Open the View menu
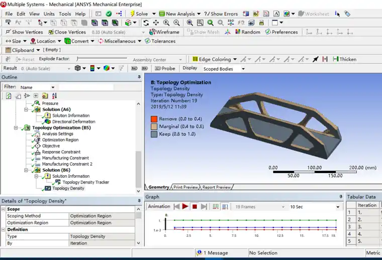 pyautogui.click(x=34, y=14)
